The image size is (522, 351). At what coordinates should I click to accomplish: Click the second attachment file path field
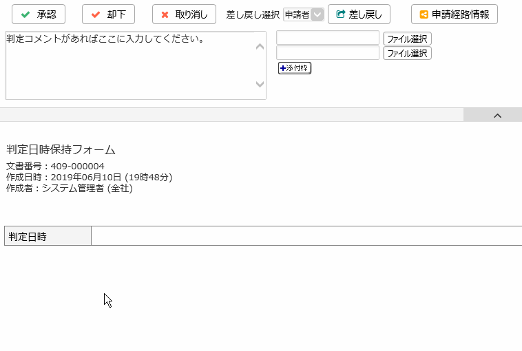(328, 53)
